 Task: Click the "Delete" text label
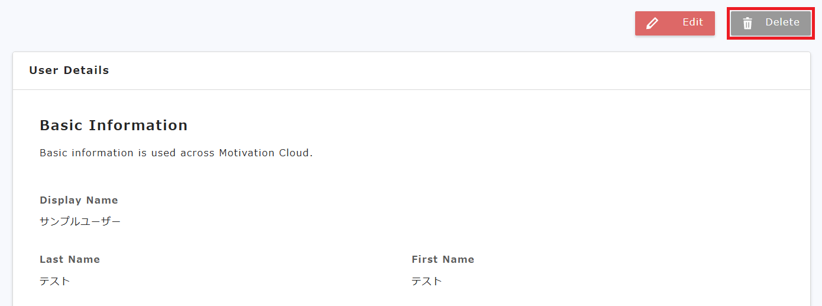click(x=782, y=22)
